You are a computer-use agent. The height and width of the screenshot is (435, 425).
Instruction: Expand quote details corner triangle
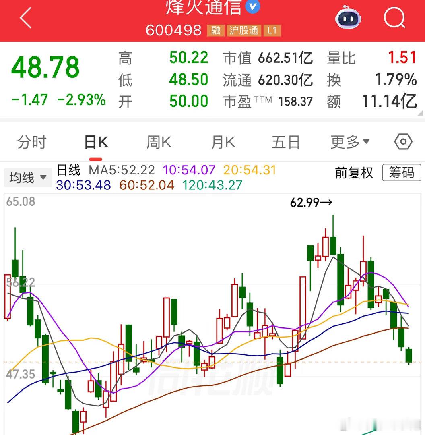pos(420,113)
